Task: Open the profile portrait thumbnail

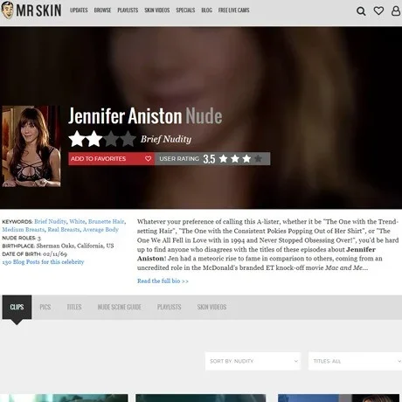Action: (x=31, y=146)
